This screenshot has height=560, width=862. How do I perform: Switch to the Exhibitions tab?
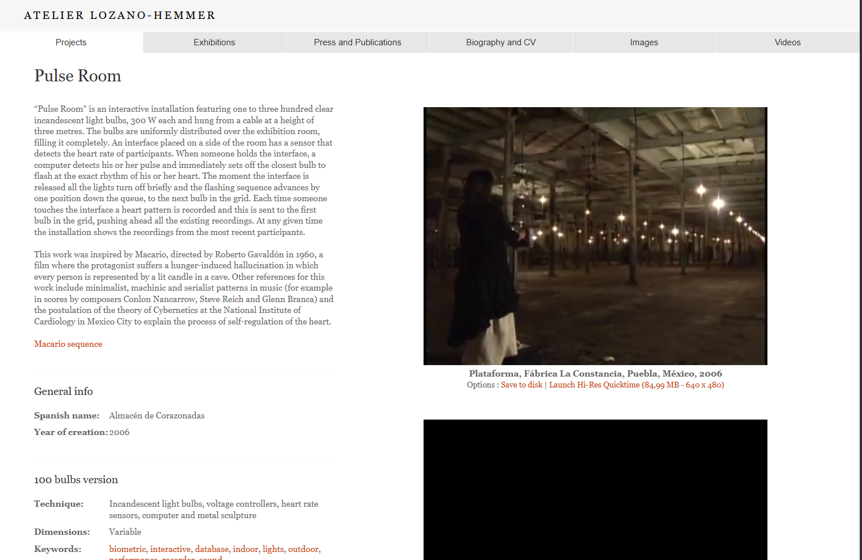(214, 42)
